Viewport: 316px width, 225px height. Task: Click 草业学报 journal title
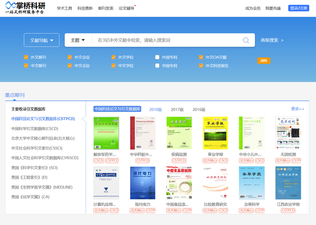215,155
